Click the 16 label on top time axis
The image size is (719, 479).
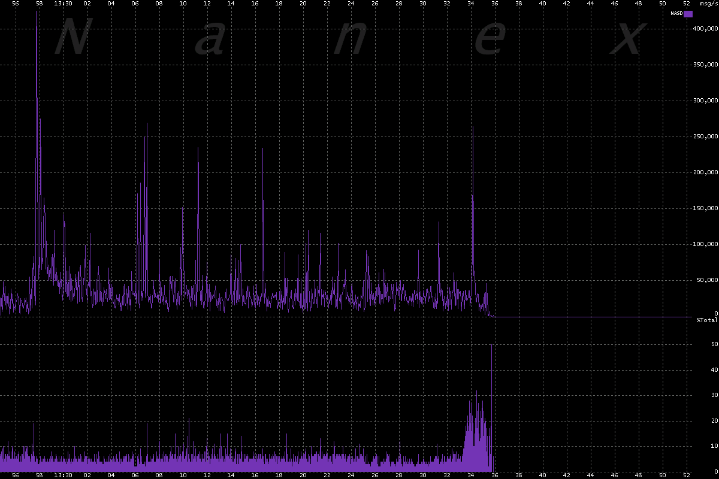pos(255,3)
